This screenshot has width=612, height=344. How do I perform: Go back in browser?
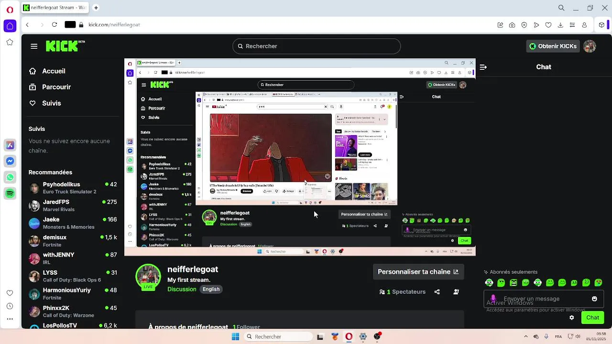27,25
